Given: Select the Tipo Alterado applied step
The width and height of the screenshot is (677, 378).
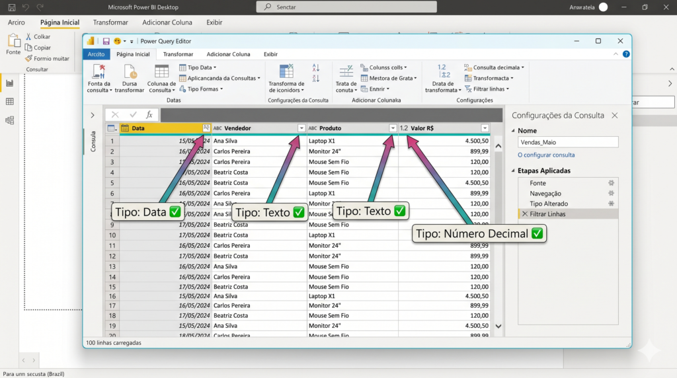Looking at the screenshot, I should tap(549, 204).
